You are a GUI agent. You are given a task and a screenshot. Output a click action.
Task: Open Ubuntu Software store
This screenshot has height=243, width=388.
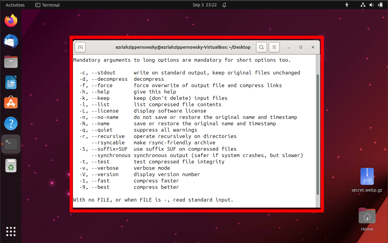[x=11, y=103]
